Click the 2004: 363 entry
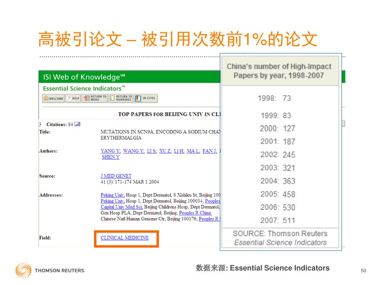The height and width of the screenshot is (285, 381). tap(278, 181)
